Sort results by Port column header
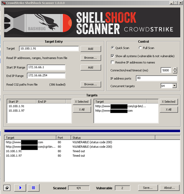 point(63,138)
